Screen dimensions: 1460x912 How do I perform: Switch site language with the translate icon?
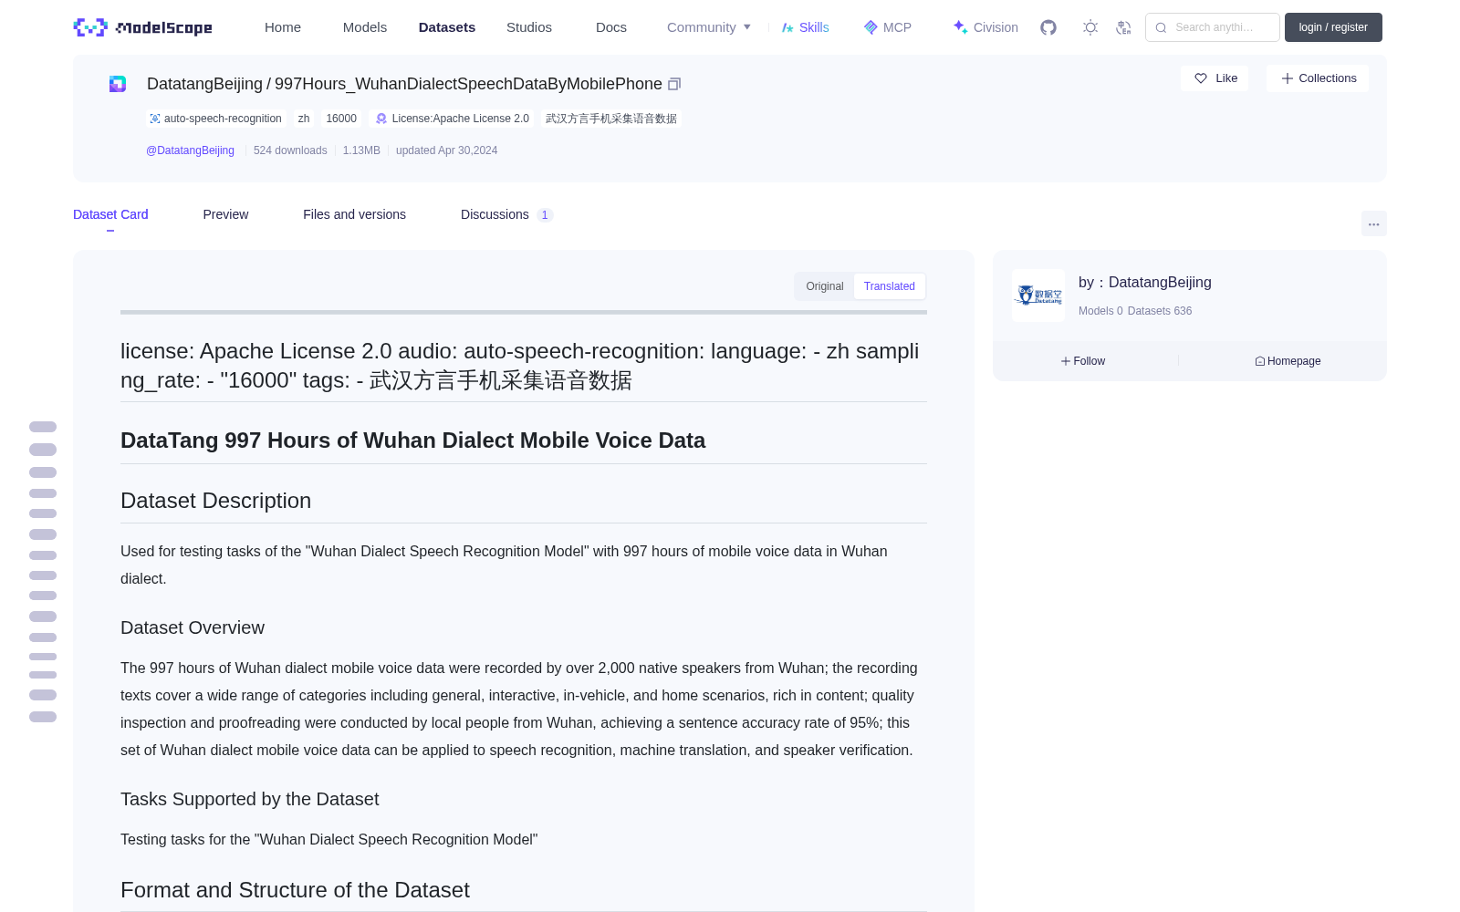(x=1123, y=27)
